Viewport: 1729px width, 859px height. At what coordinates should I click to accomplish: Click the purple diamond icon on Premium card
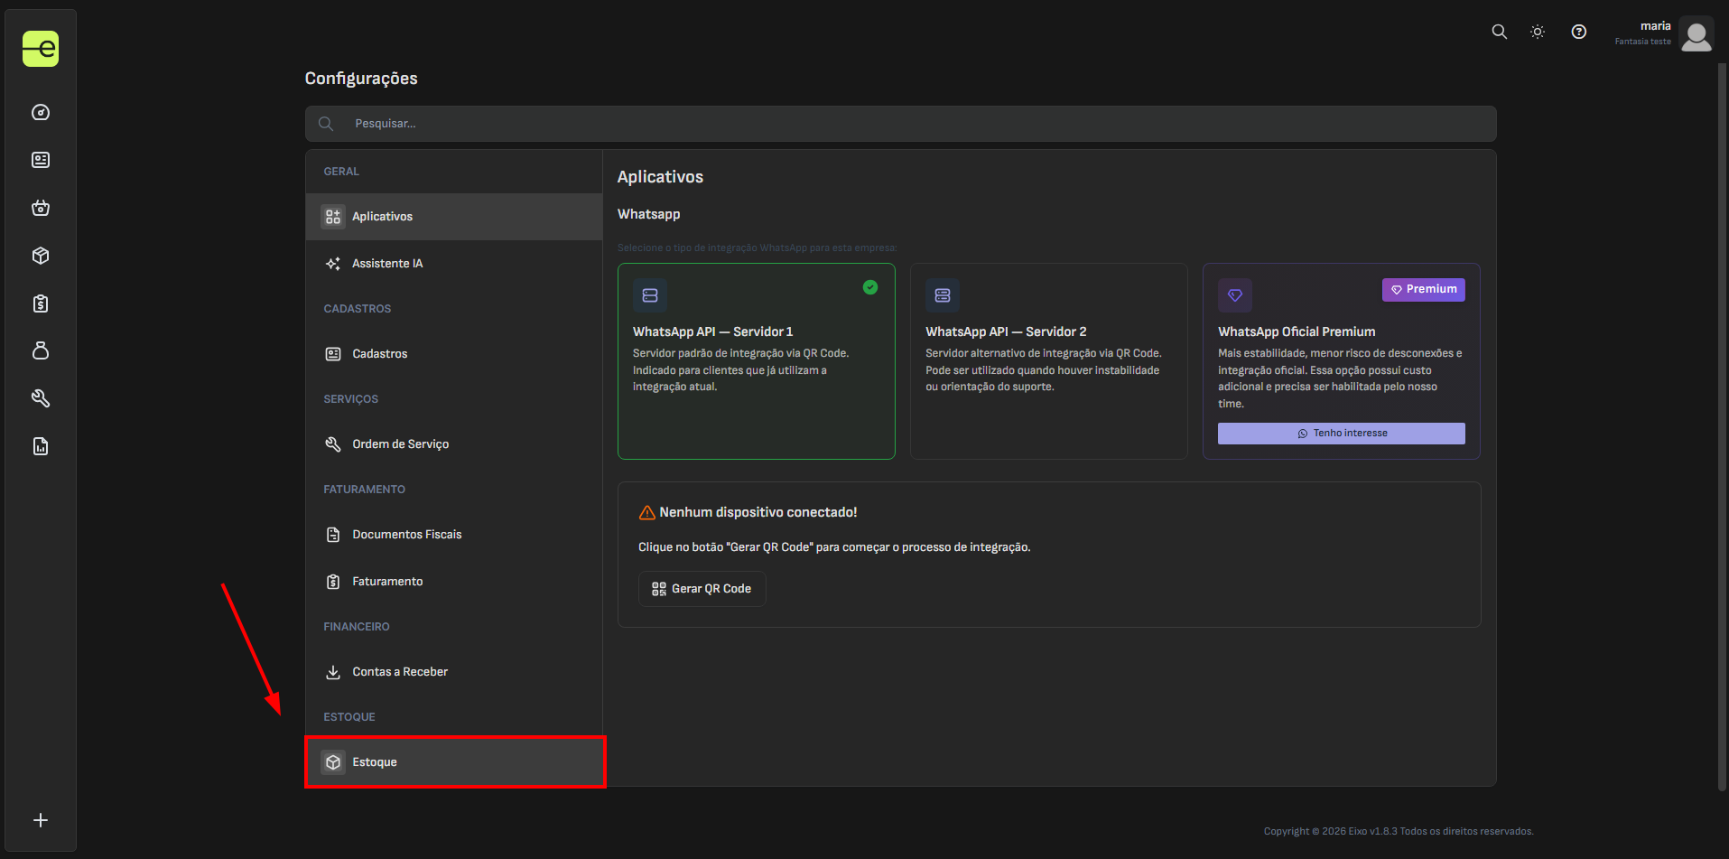click(1235, 295)
